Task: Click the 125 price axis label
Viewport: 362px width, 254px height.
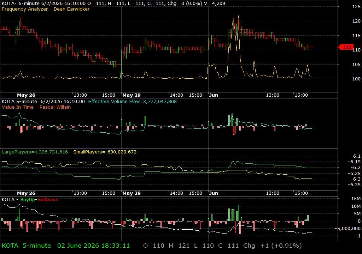Action: 356,6
